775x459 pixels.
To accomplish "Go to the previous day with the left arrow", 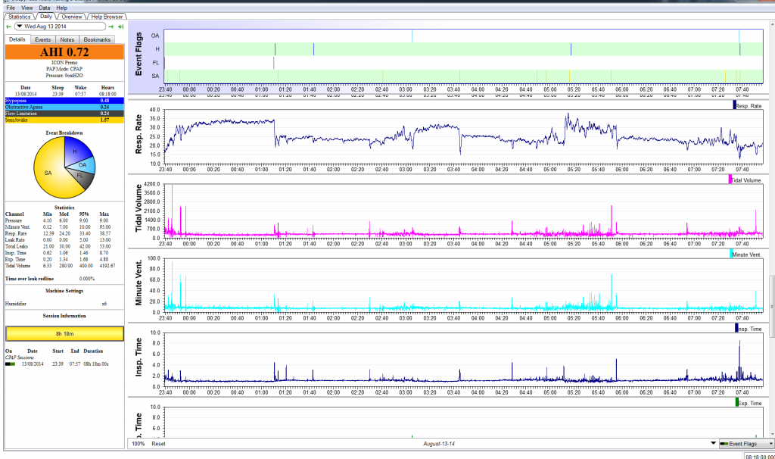I will tap(8, 27).
